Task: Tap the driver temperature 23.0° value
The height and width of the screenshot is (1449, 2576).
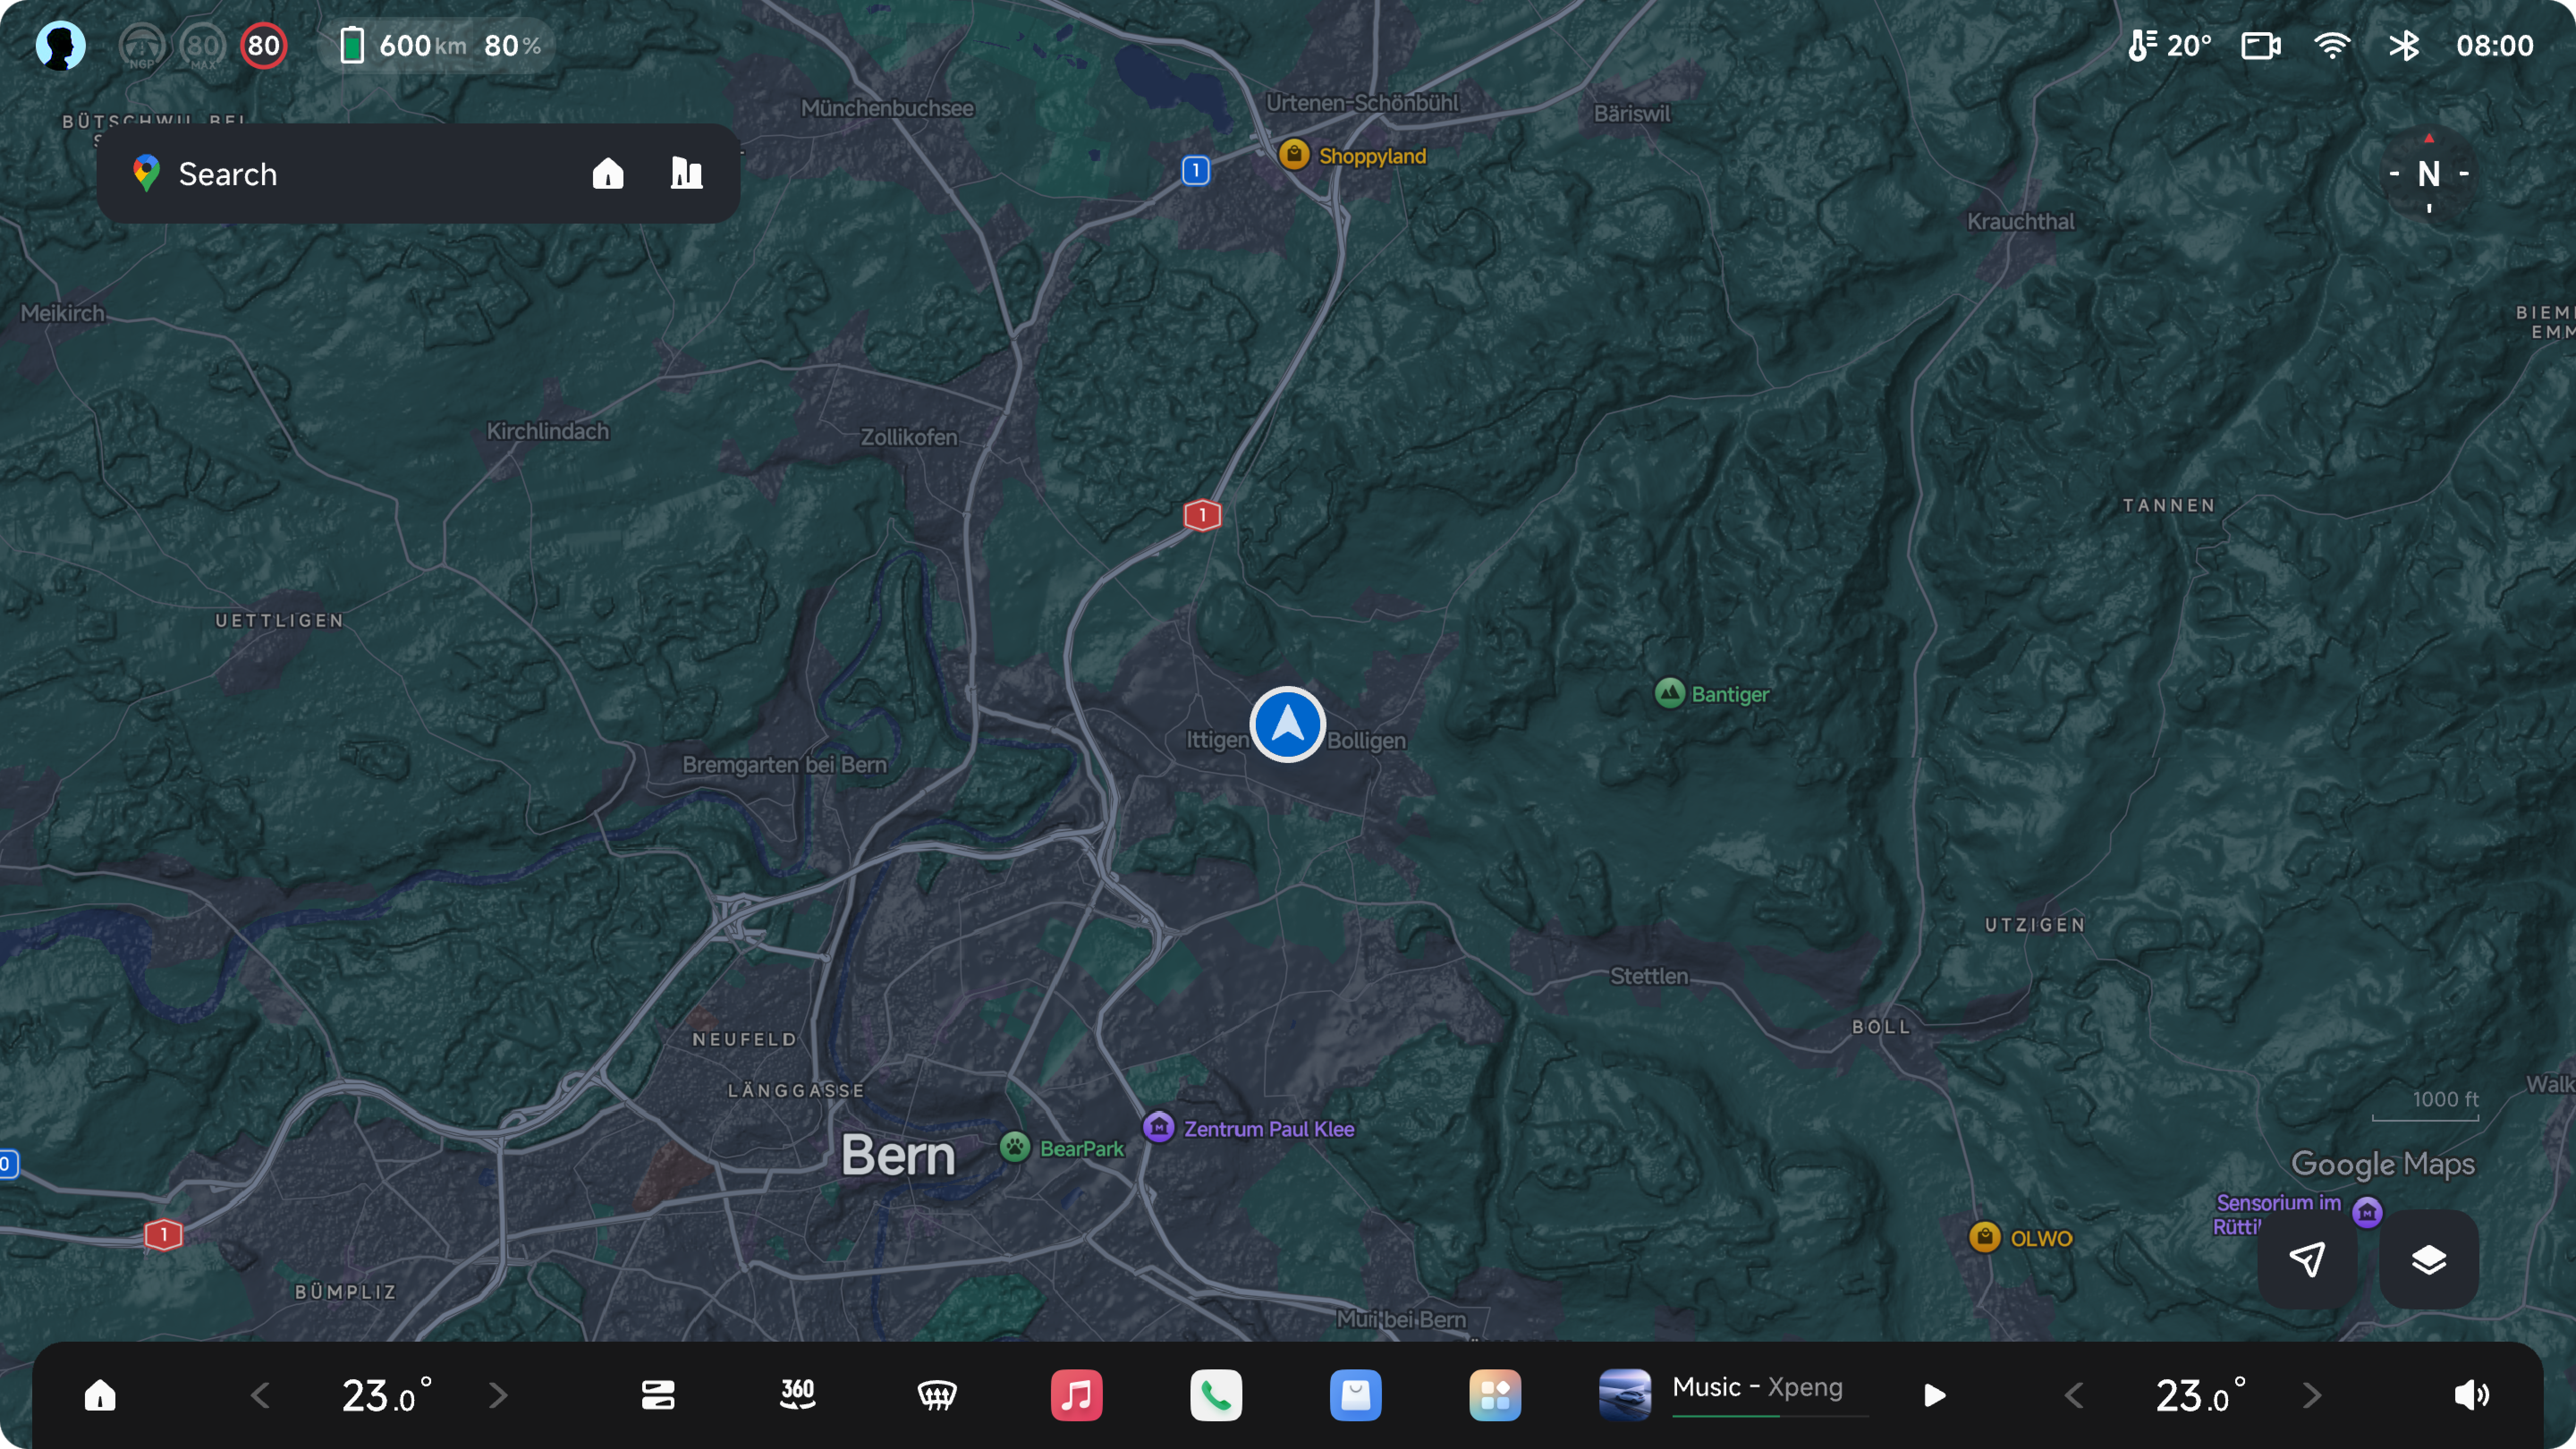Action: pyautogui.click(x=387, y=1394)
